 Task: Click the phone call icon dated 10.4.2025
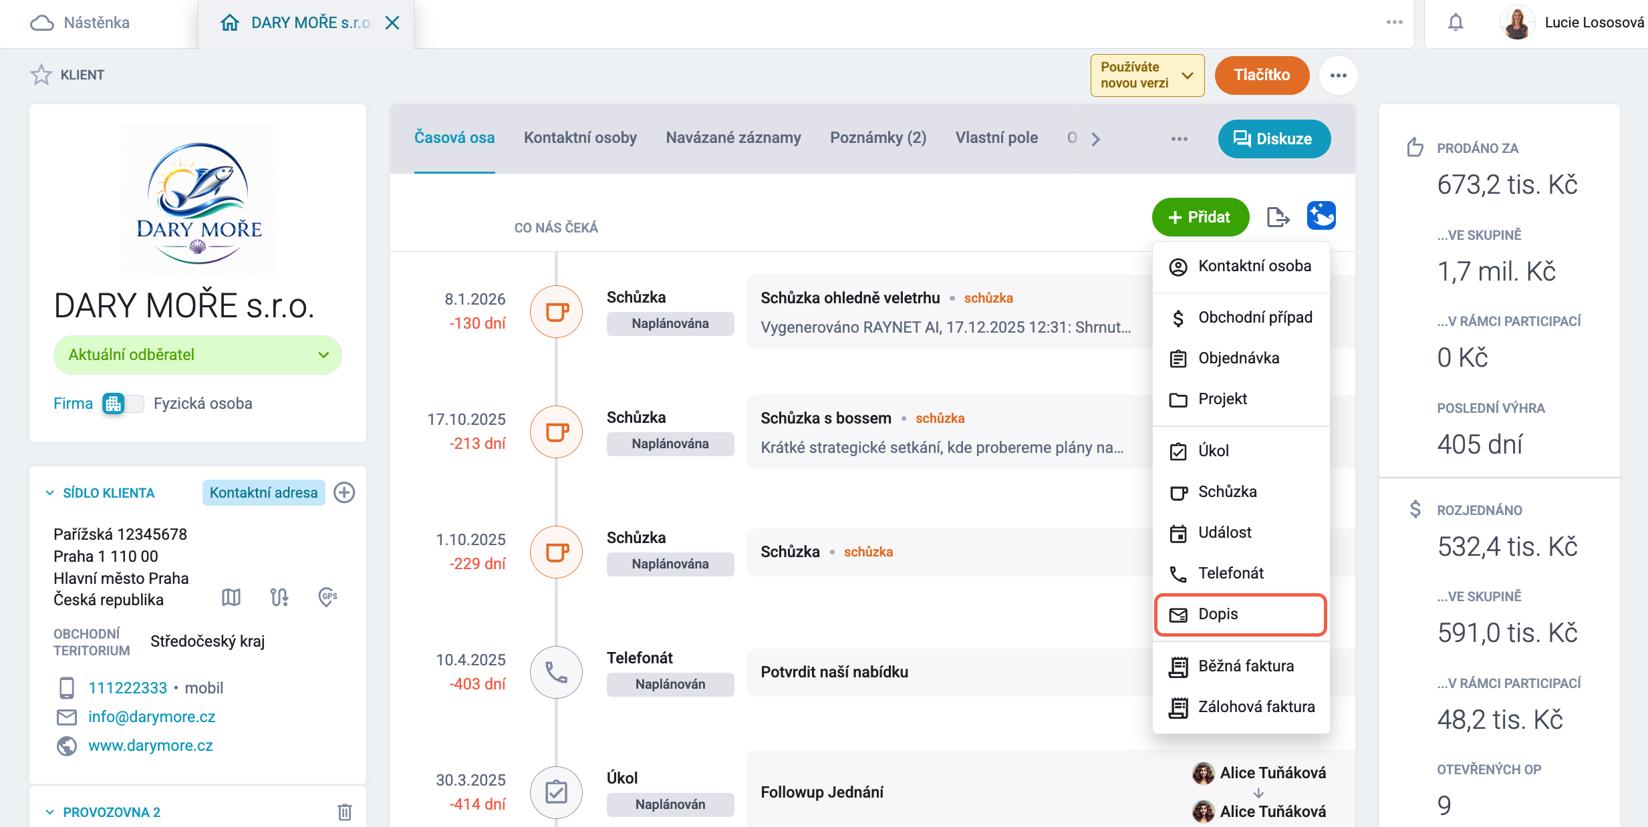click(x=556, y=673)
